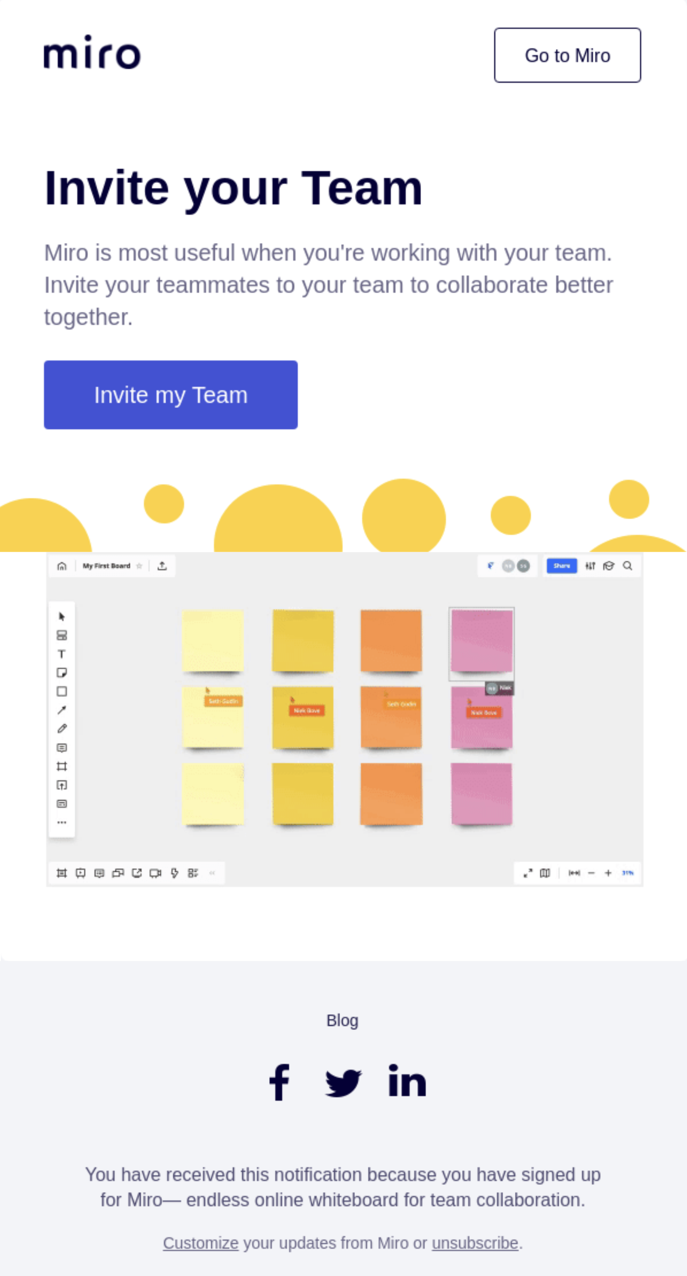Toggle the minimap in the bottom-right corner
Screen dimensions: 687x1276
(x=545, y=873)
